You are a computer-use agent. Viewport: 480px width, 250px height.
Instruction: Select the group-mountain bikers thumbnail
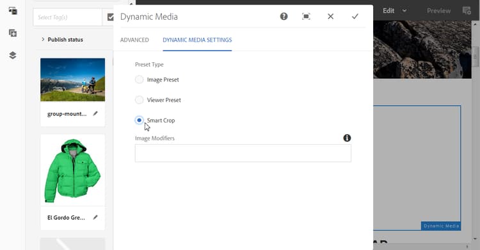tap(72, 79)
